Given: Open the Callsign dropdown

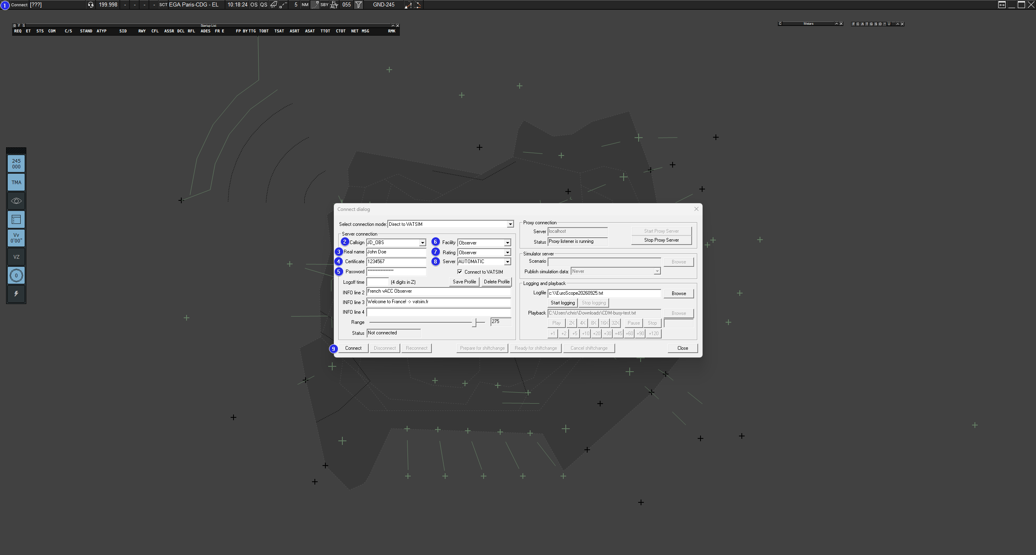Looking at the screenshot, I should click(x=422, y=242).
